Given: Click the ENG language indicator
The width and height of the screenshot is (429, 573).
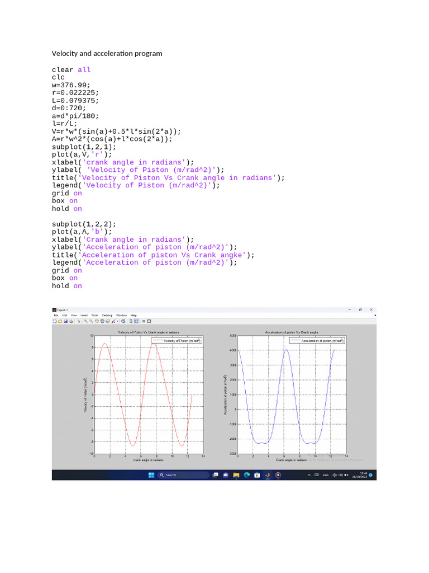Looking at the screenshot, I should (326, 475).
